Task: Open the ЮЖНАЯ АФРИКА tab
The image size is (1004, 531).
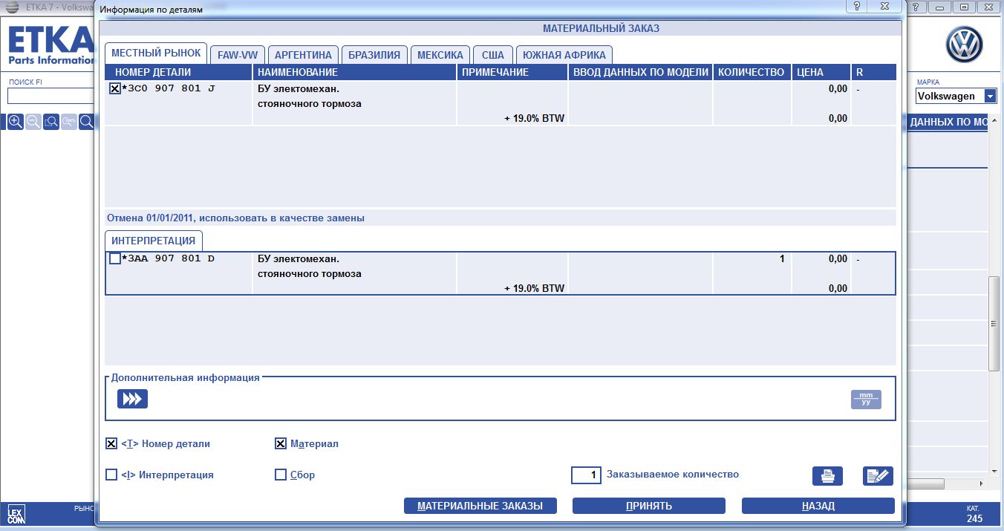Action: 564,55
